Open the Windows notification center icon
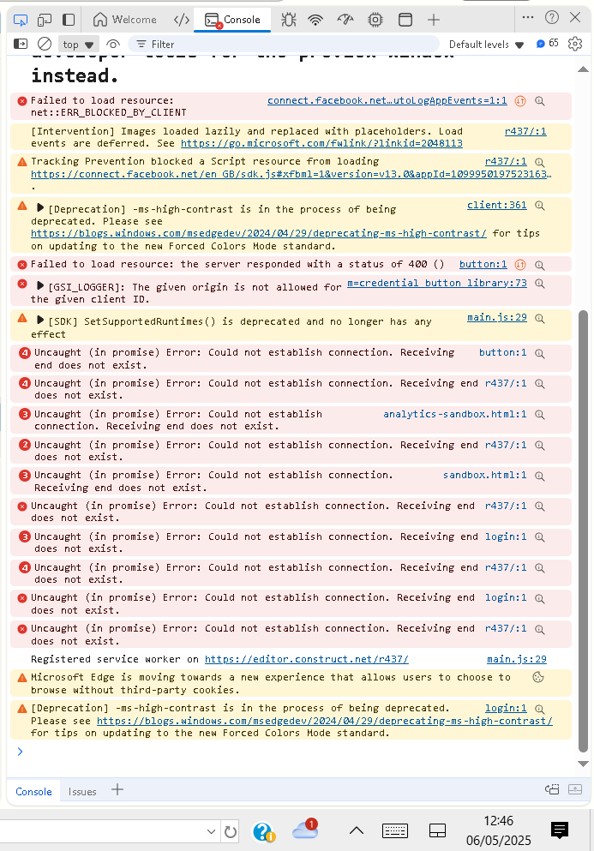This screenshot has width=594, height=851. 560,830
